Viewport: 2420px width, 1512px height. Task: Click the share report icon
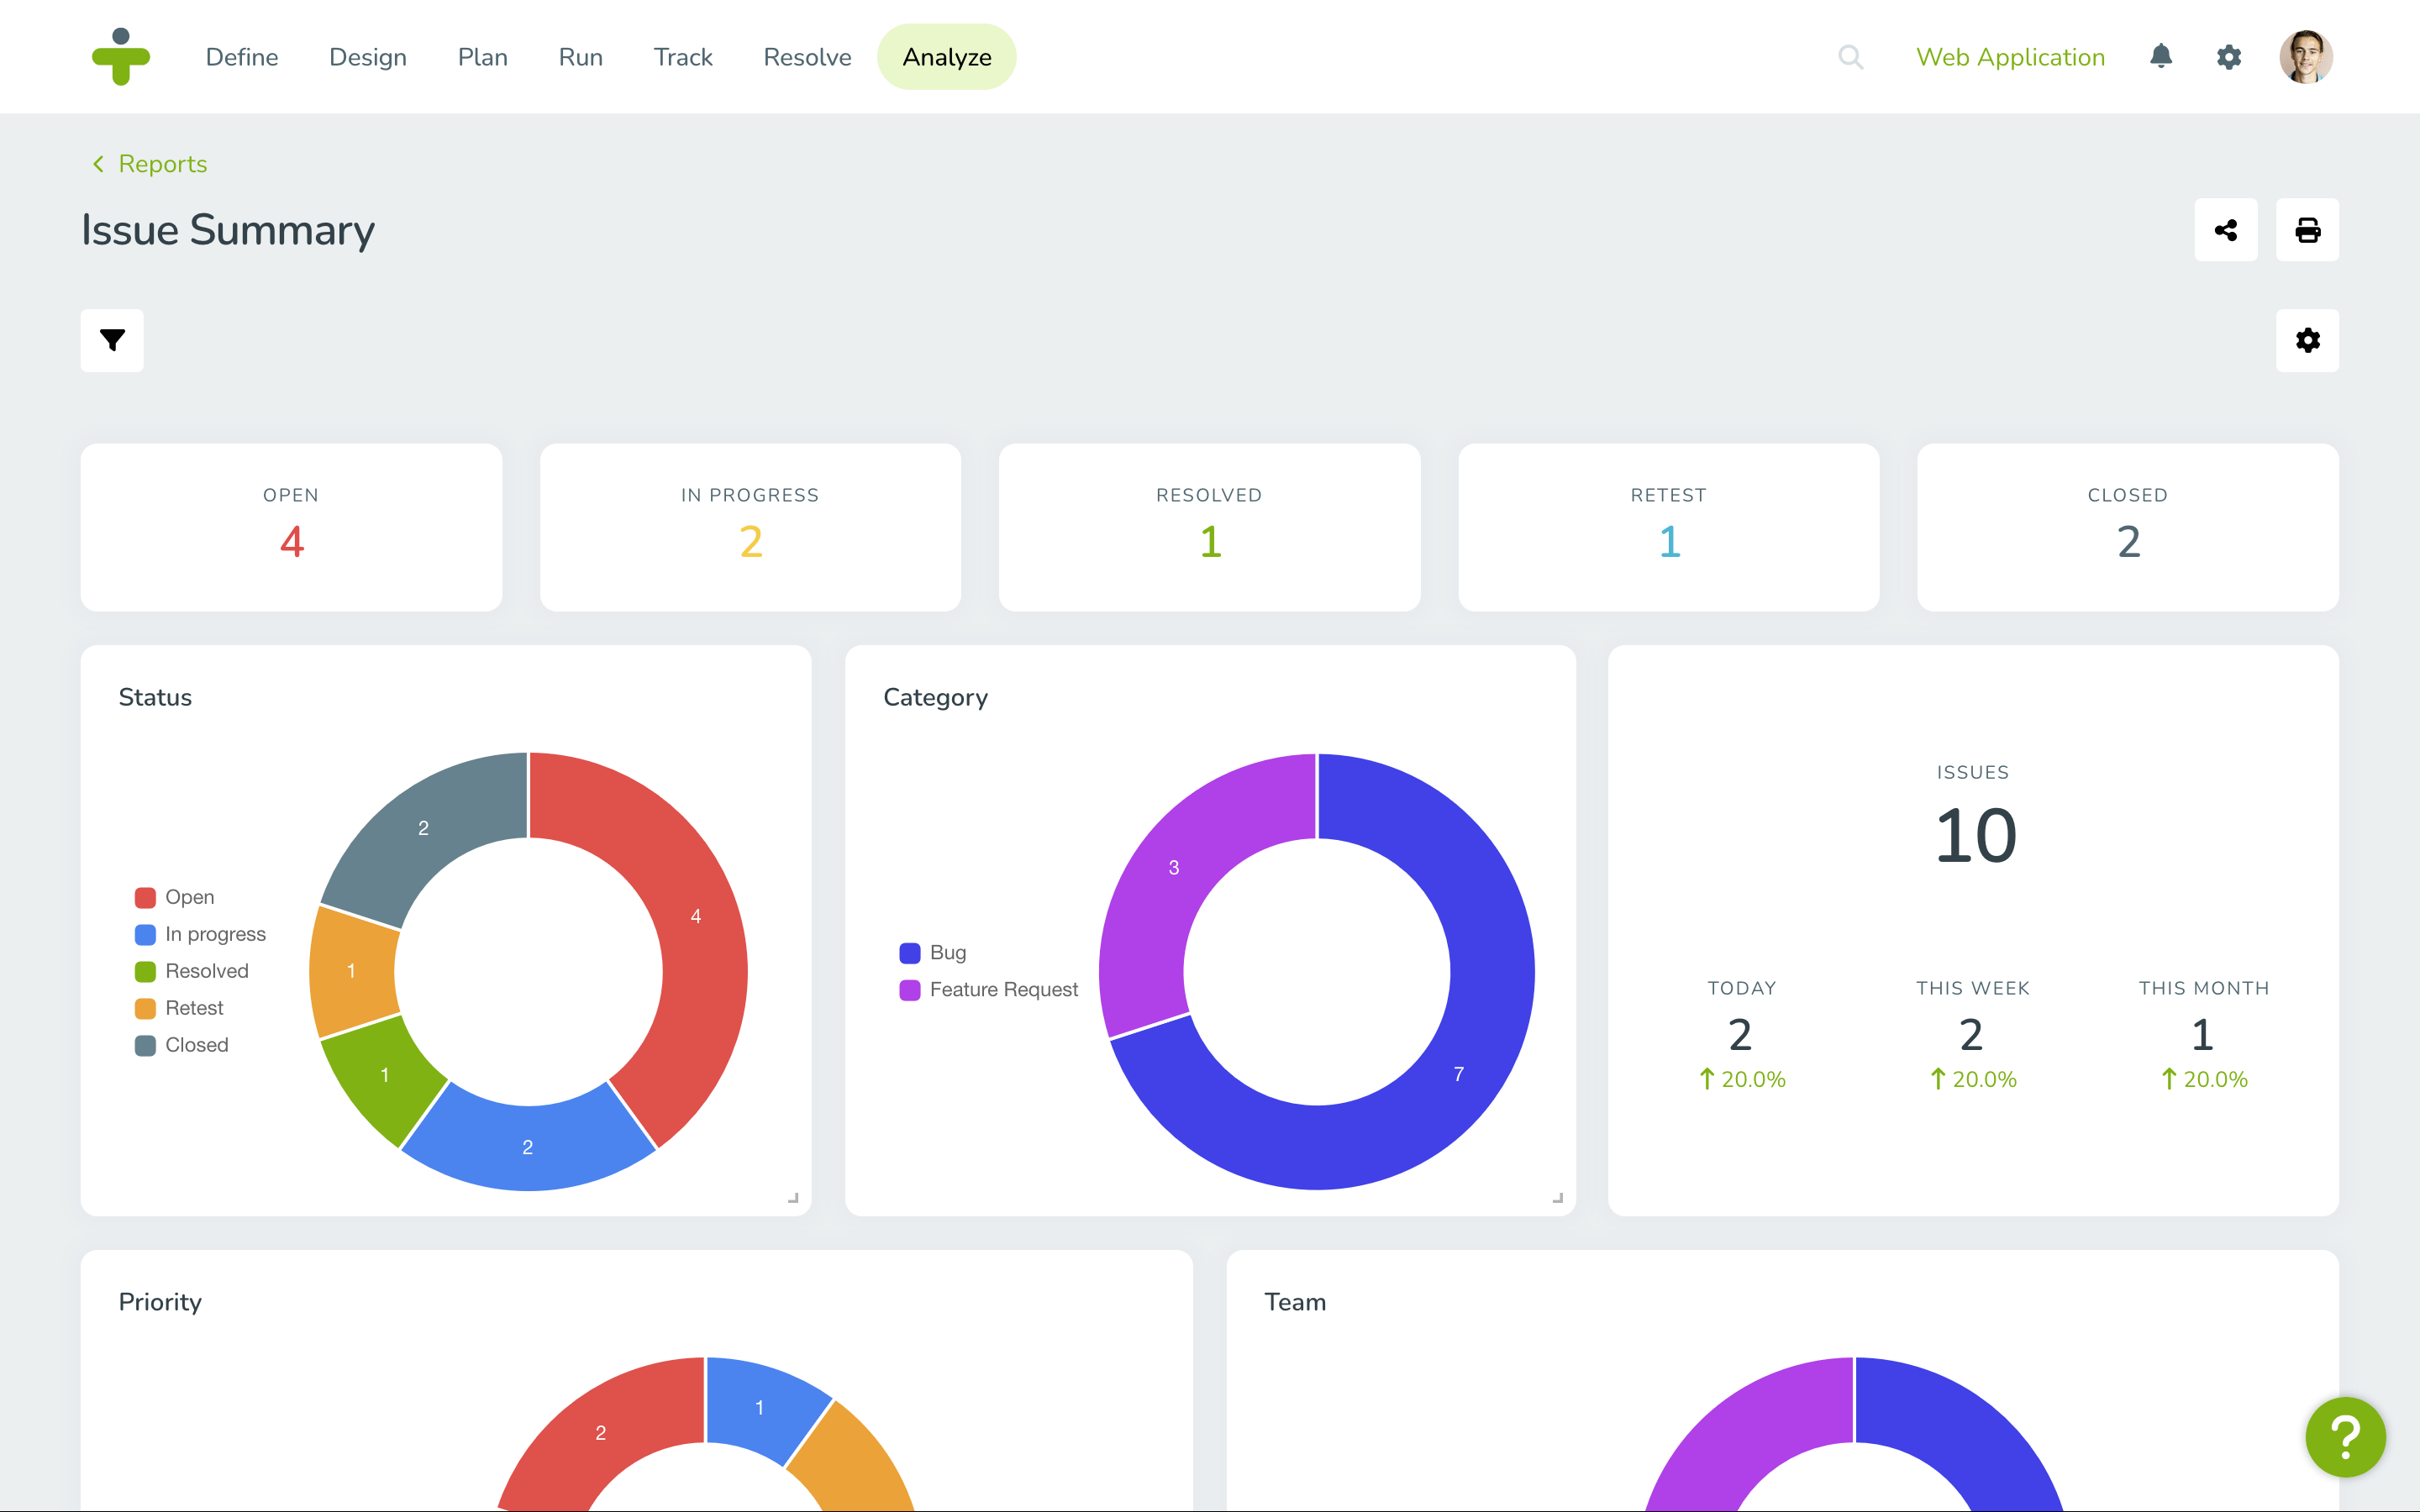[2225, 230]
